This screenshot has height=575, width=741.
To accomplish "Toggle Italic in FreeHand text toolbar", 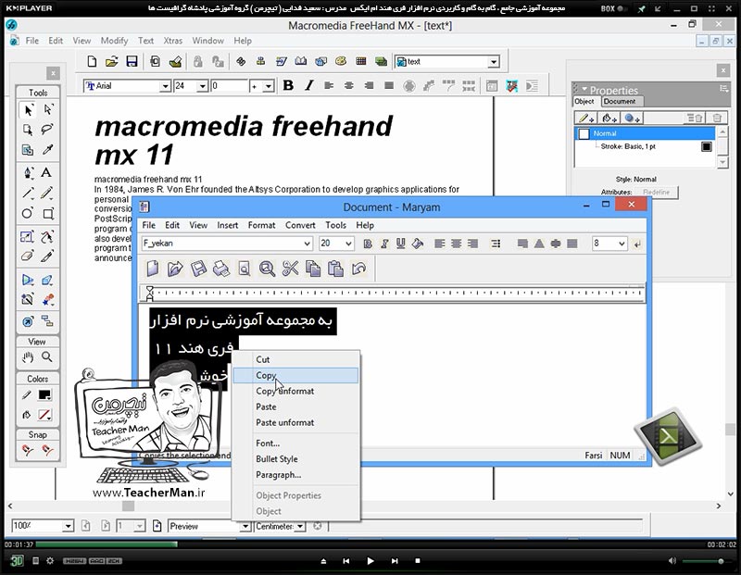I will 308,85.
